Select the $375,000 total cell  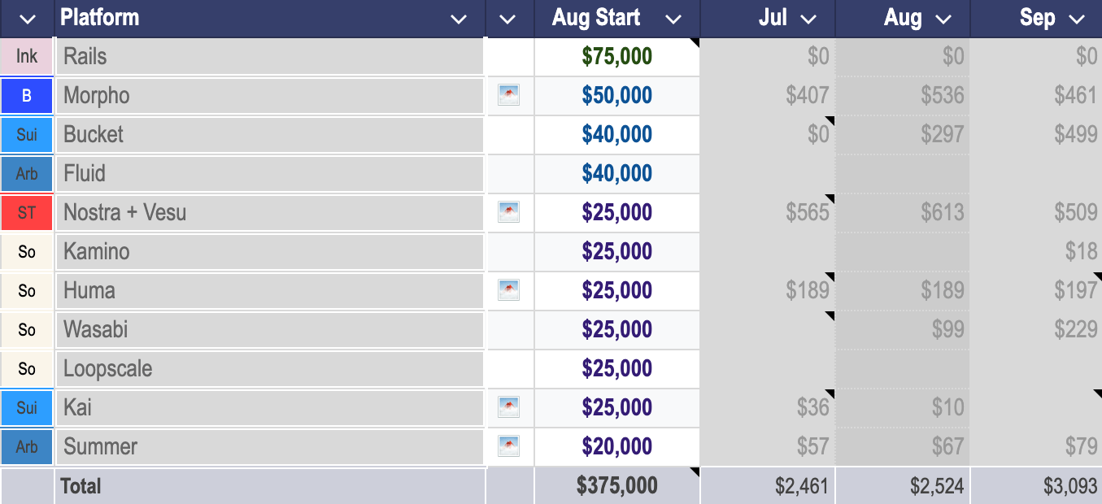pyautogui.click(x=616, y=486)
